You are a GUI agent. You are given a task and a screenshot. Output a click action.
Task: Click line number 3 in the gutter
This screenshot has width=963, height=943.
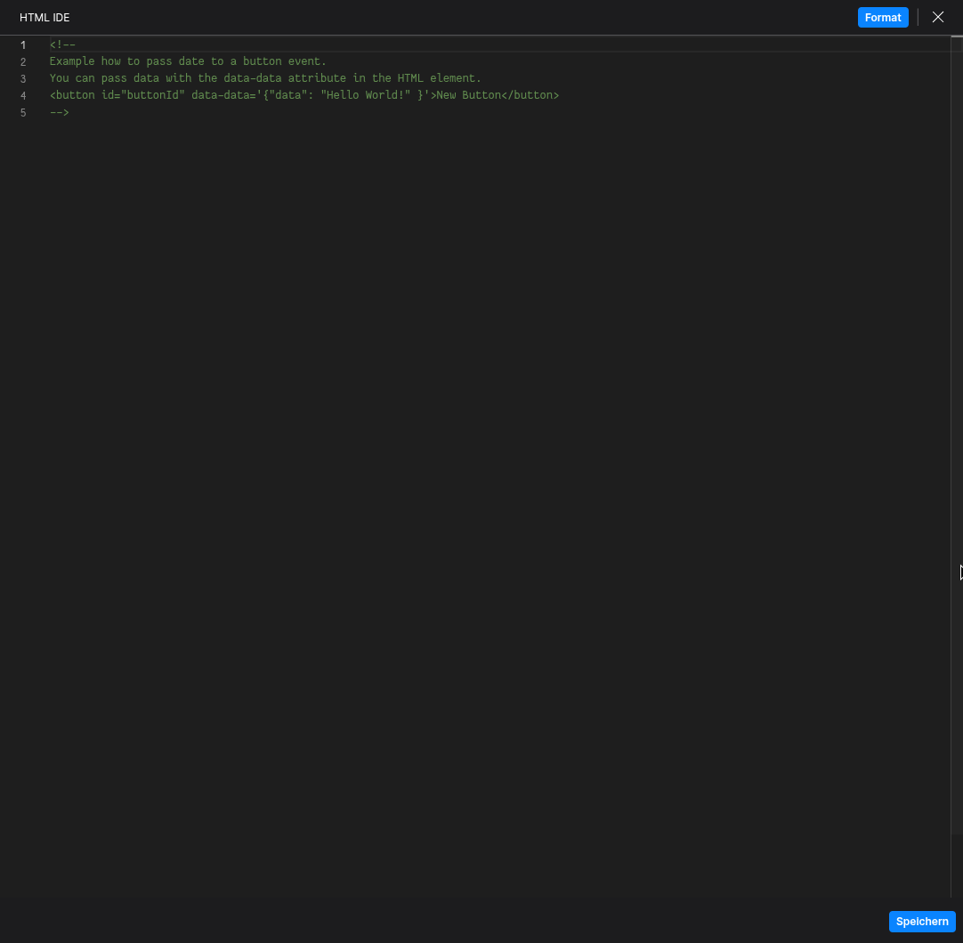tap(23, 78)
